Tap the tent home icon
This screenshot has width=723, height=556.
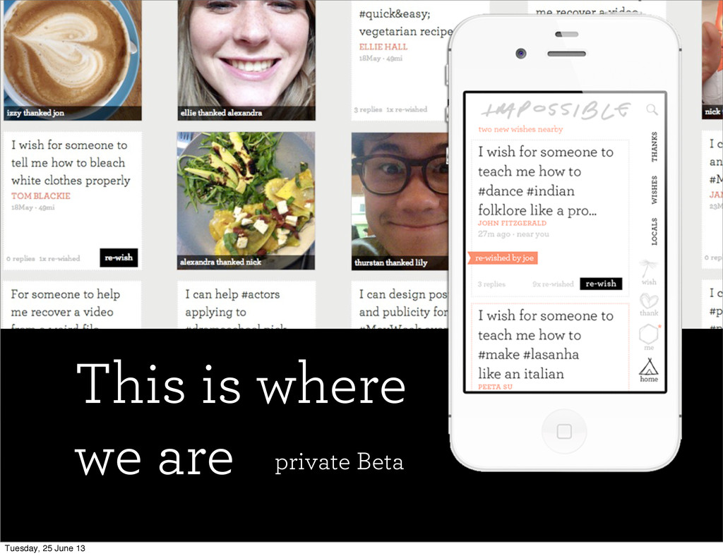click(648, 370)
